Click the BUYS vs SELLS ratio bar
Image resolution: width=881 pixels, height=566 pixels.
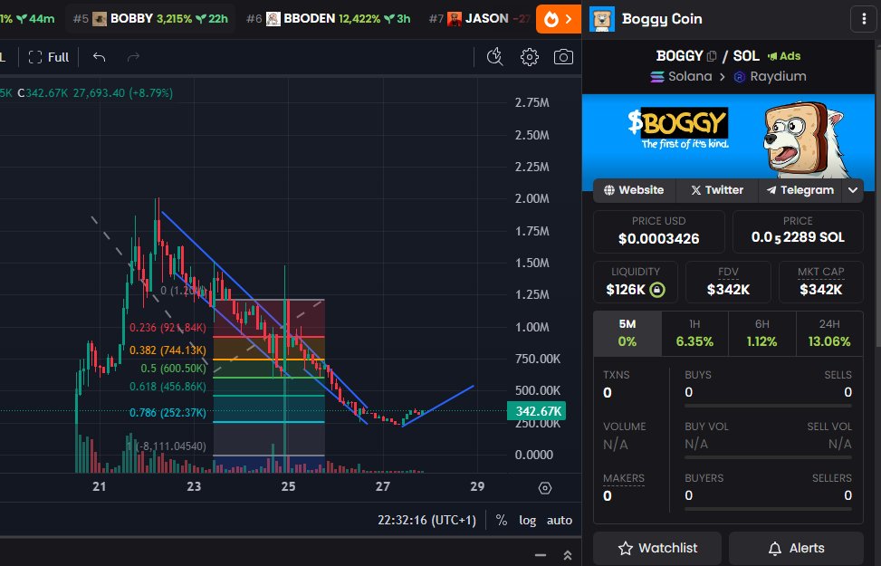tap(768, 406)
